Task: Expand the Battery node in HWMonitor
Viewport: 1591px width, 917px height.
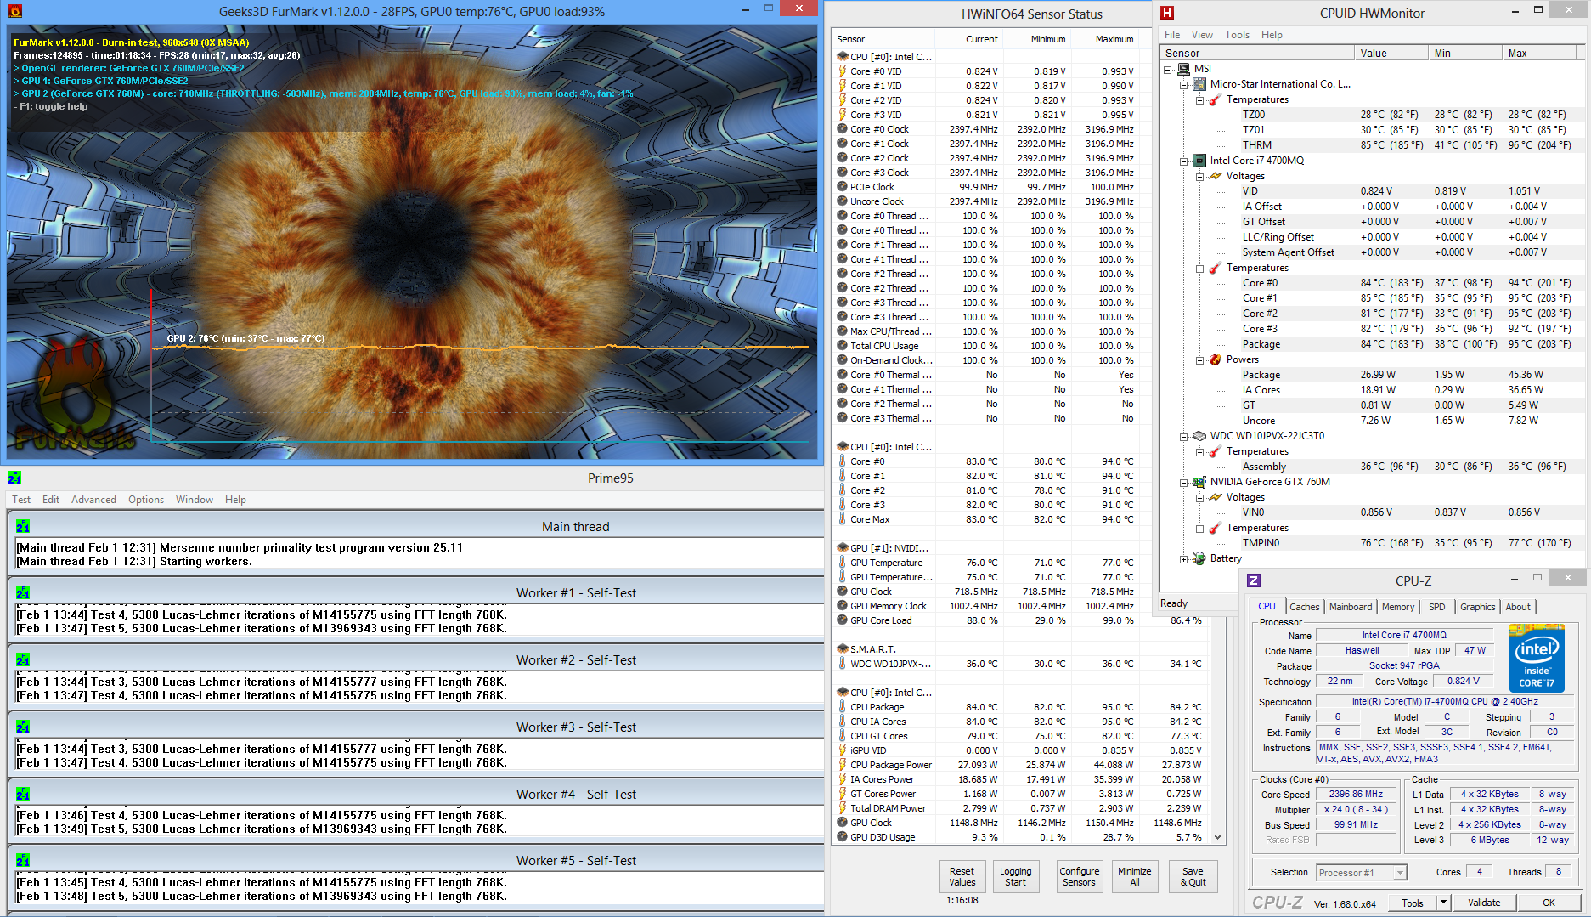Action: tap(1183, 558)
